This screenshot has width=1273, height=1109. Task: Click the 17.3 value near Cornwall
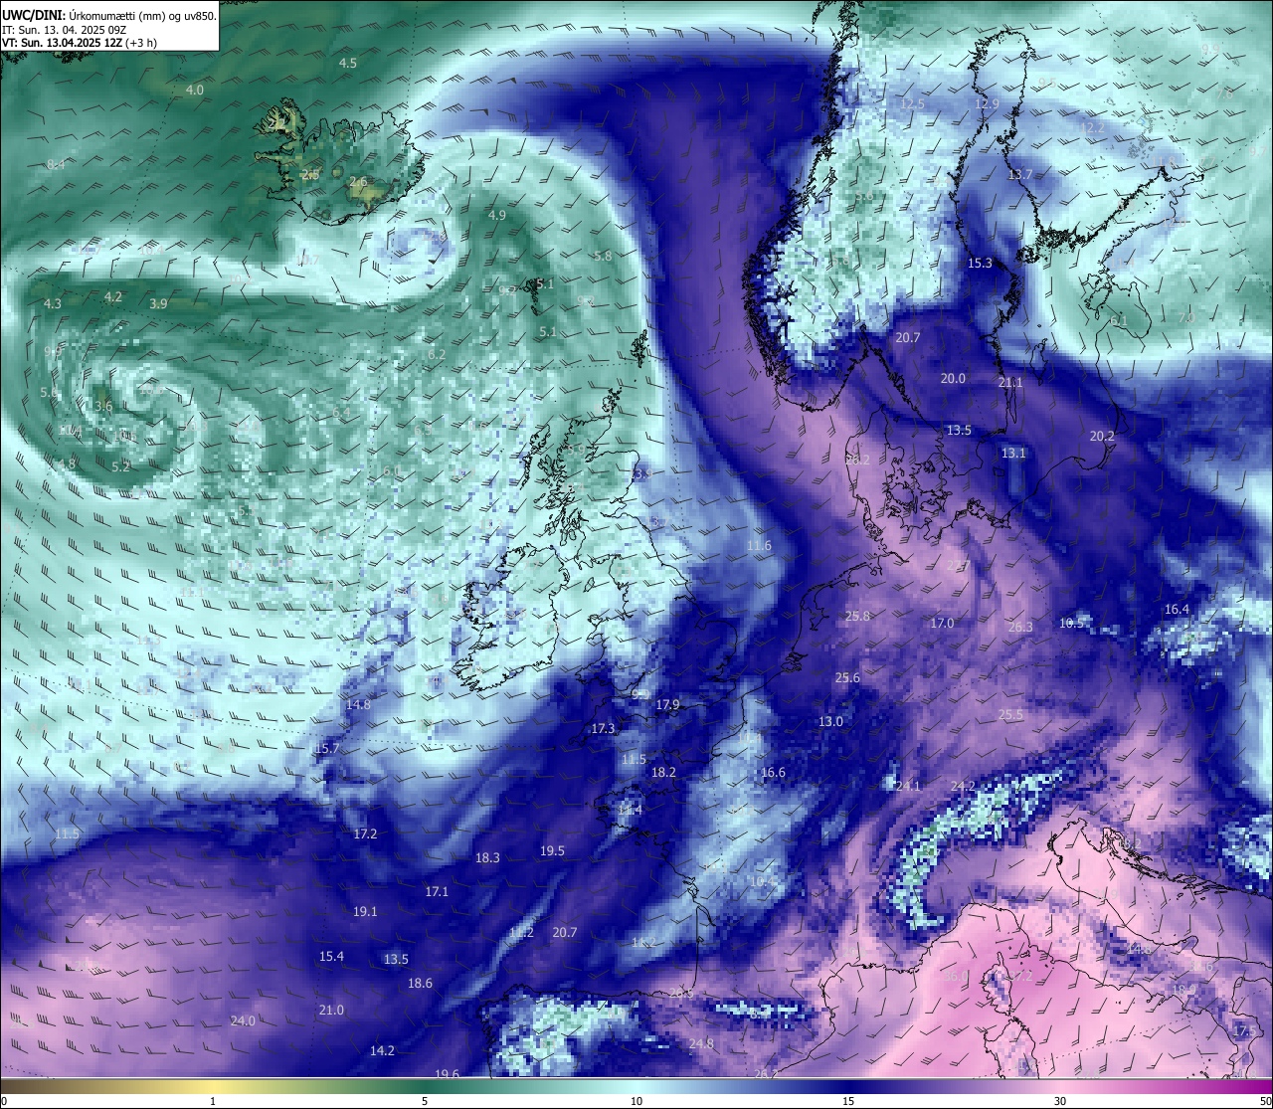tap(603, 728)
